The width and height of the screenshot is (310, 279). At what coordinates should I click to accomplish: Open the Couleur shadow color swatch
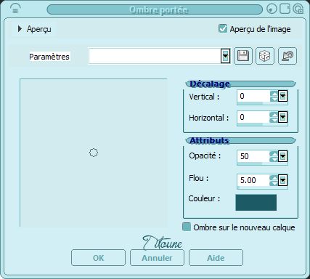[x=256, y=203]
